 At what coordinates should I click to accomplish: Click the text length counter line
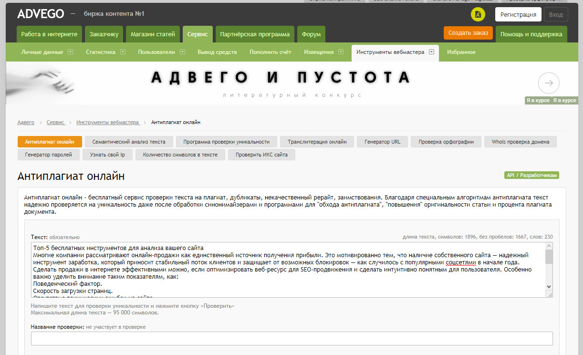pyautogui.click(x=478, y=237)
